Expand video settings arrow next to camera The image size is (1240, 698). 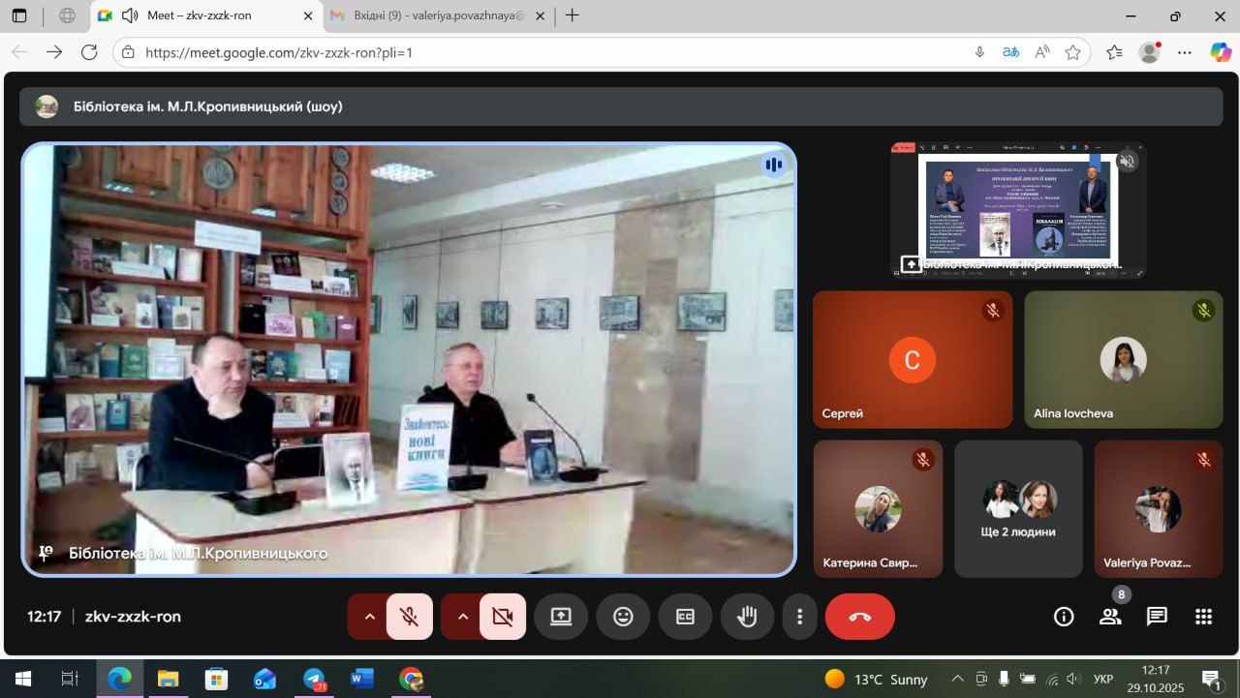(x=462, y=617)
